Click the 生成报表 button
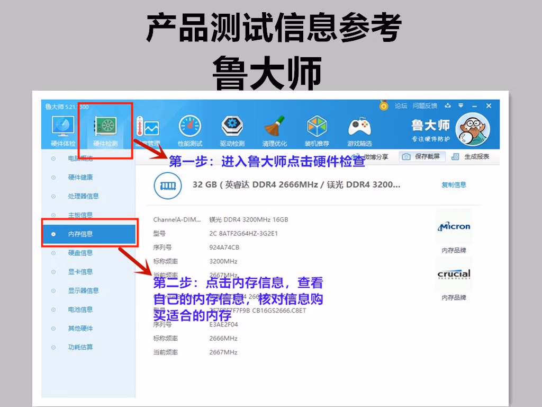542x407 pixels. 471,157
